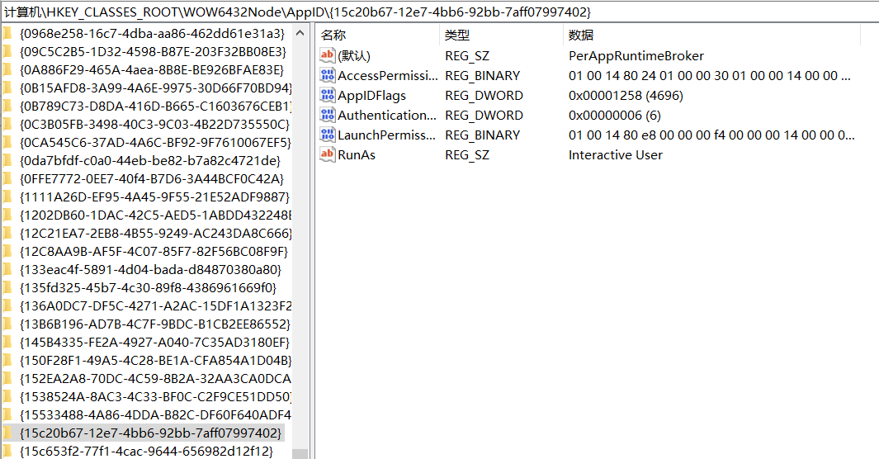Click folder icon of {15c653f2-77f1-4cac-9644-656982d12f12}

click(7, 451)
